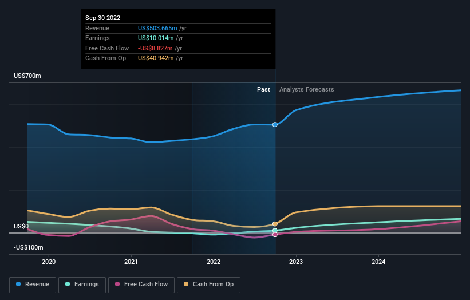The width and height of the screenshot is (470, 300).
Task: Toggle the Free Cash Flow legend button
Action: pyautogui.click(x=141, y=285)
